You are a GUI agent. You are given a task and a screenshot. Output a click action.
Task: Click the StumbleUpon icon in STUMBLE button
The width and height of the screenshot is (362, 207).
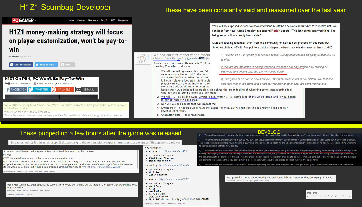pos(54,90)
